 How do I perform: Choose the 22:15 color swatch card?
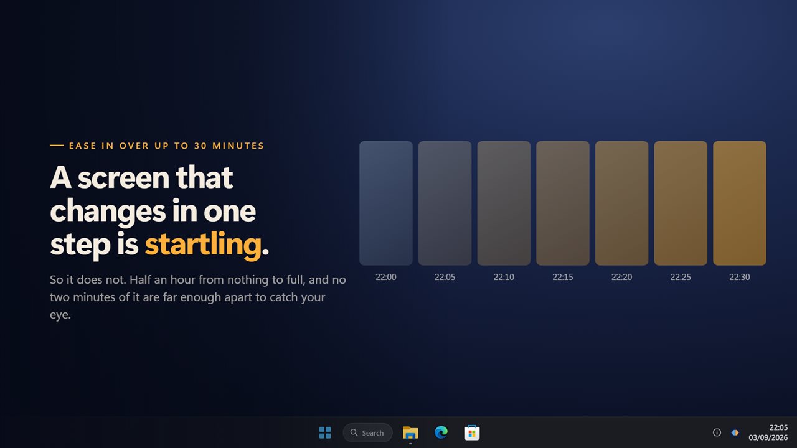[x=563, y=203]
